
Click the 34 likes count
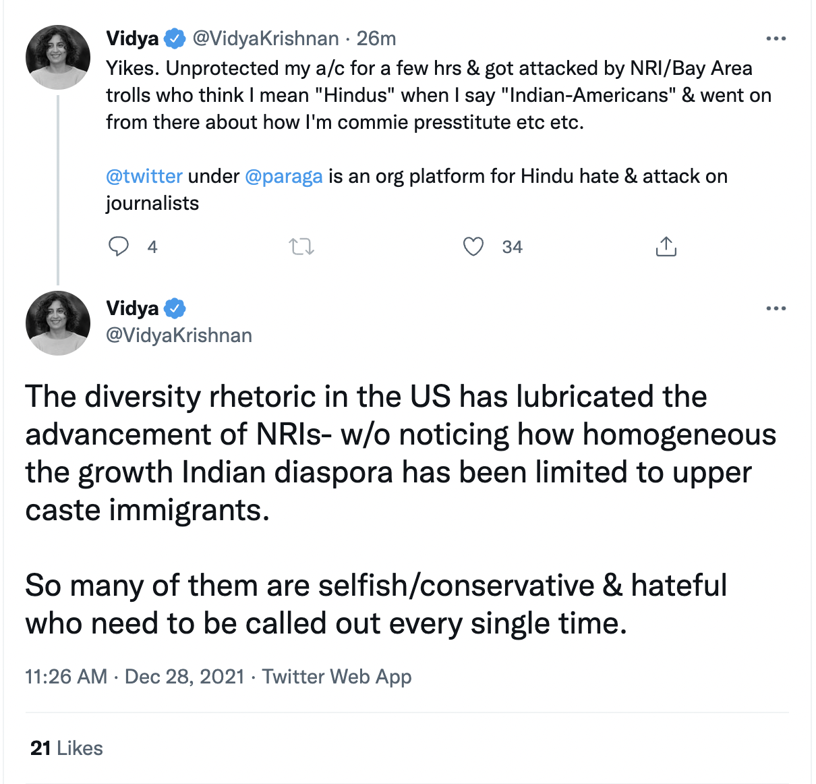click(512, 247)
